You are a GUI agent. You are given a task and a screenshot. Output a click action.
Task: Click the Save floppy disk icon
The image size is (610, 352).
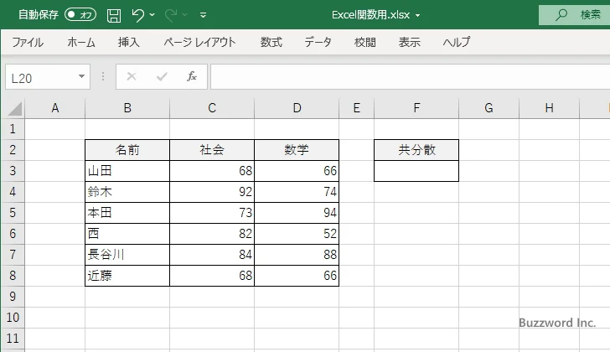114,15
